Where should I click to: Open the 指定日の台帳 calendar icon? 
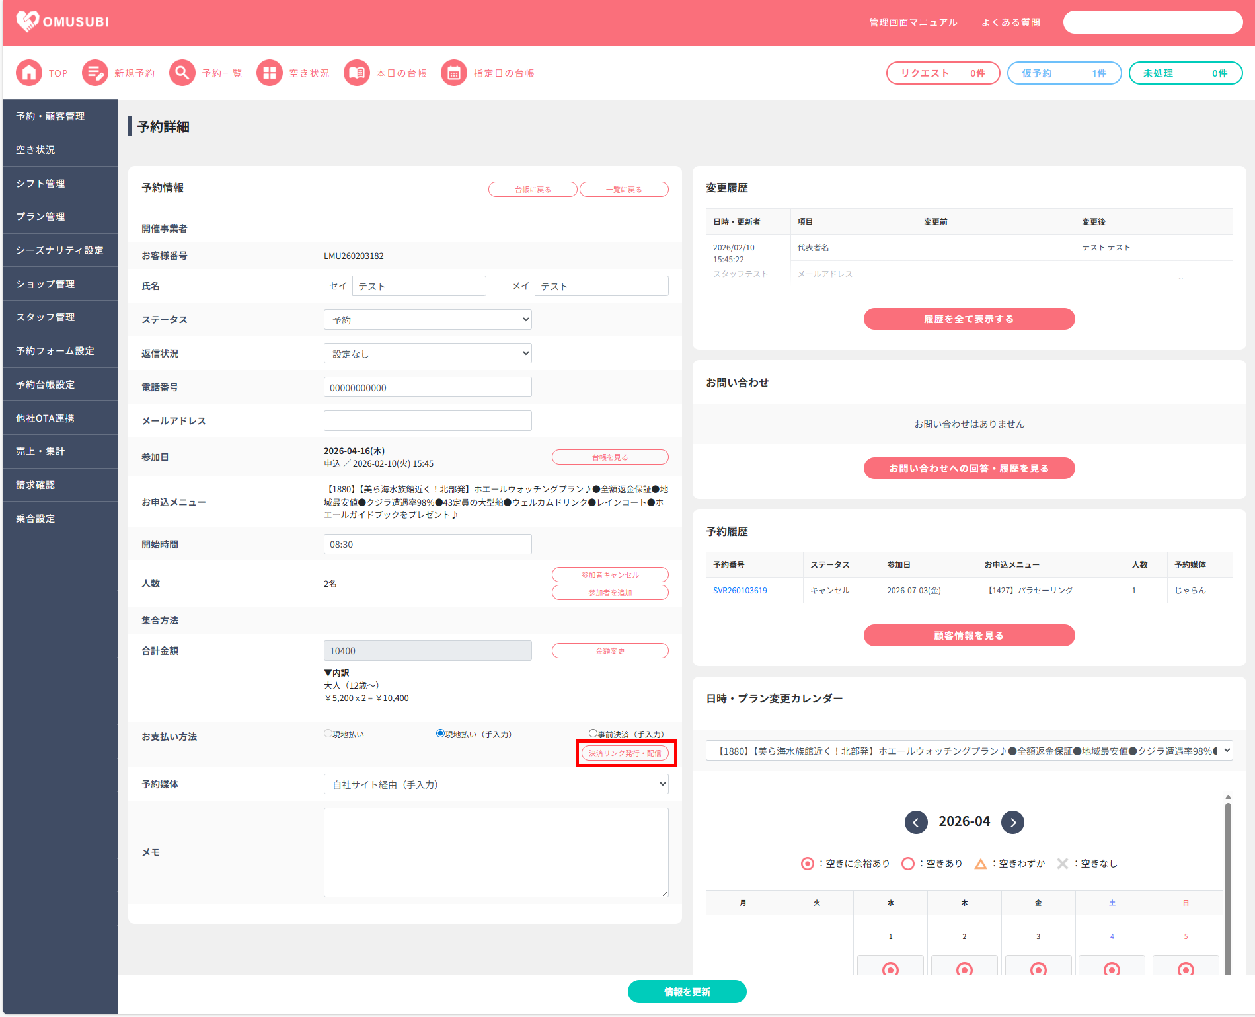click(x=454, y=73)
